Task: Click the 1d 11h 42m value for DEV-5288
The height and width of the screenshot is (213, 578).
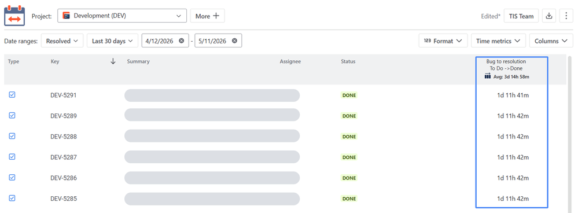Action: 513,137
